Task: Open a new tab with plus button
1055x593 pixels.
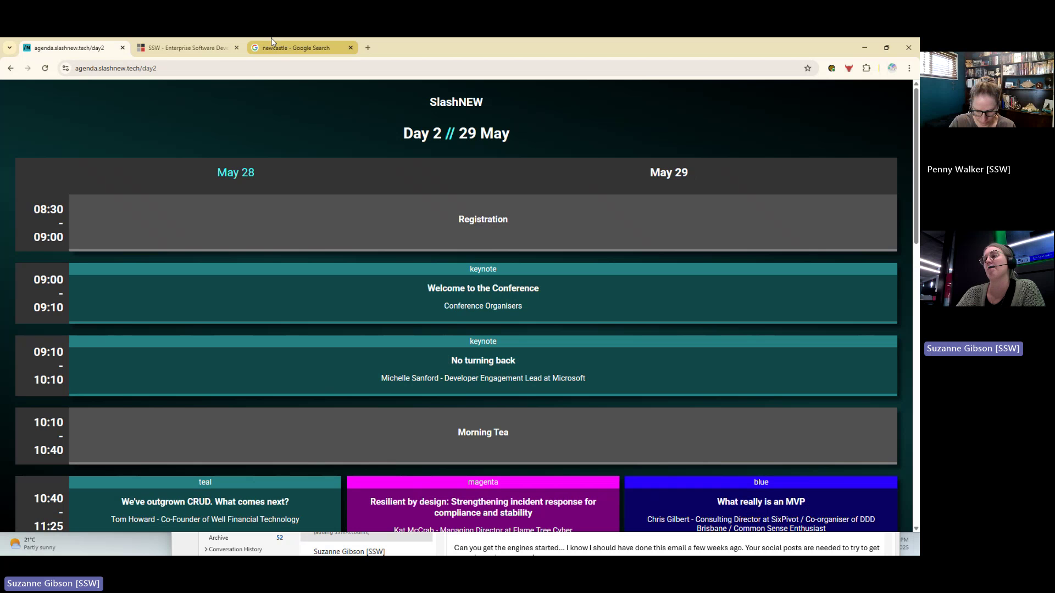Action: coord(368,48)
